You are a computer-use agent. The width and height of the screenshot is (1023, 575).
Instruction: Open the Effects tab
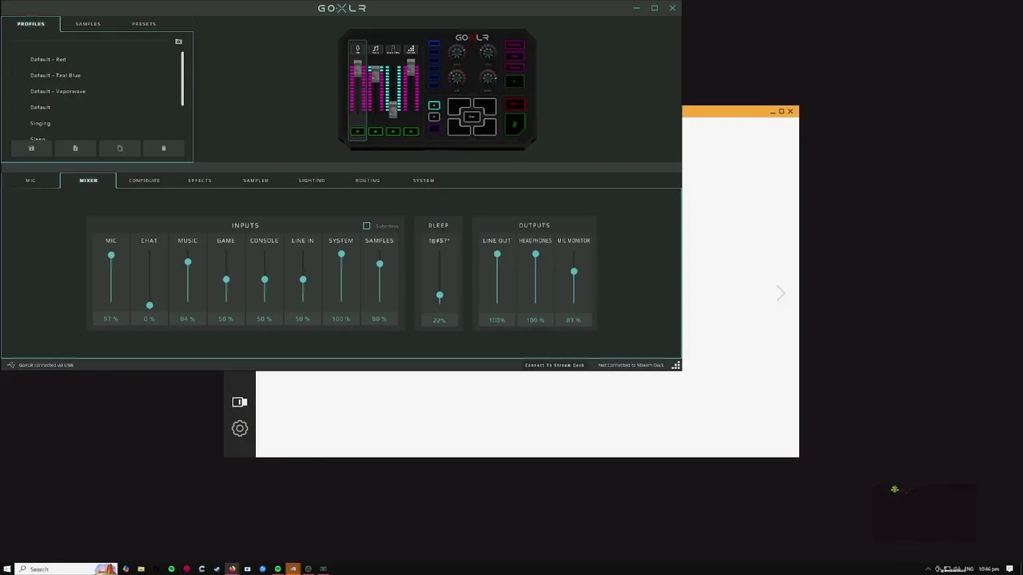(x=200, y=180)
